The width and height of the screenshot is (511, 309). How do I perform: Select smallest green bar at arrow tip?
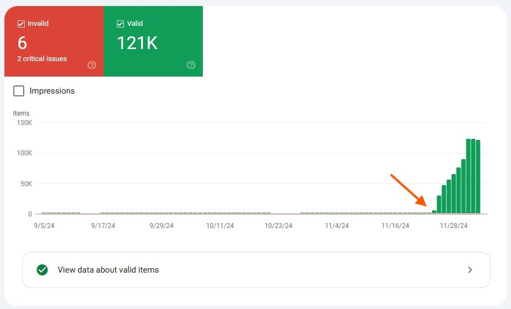click(434, 212)
